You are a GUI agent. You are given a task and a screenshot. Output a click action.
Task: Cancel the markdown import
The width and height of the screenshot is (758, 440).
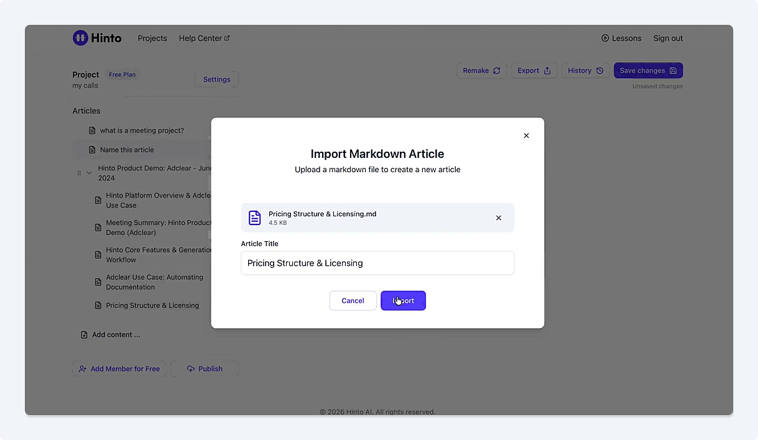353,301
